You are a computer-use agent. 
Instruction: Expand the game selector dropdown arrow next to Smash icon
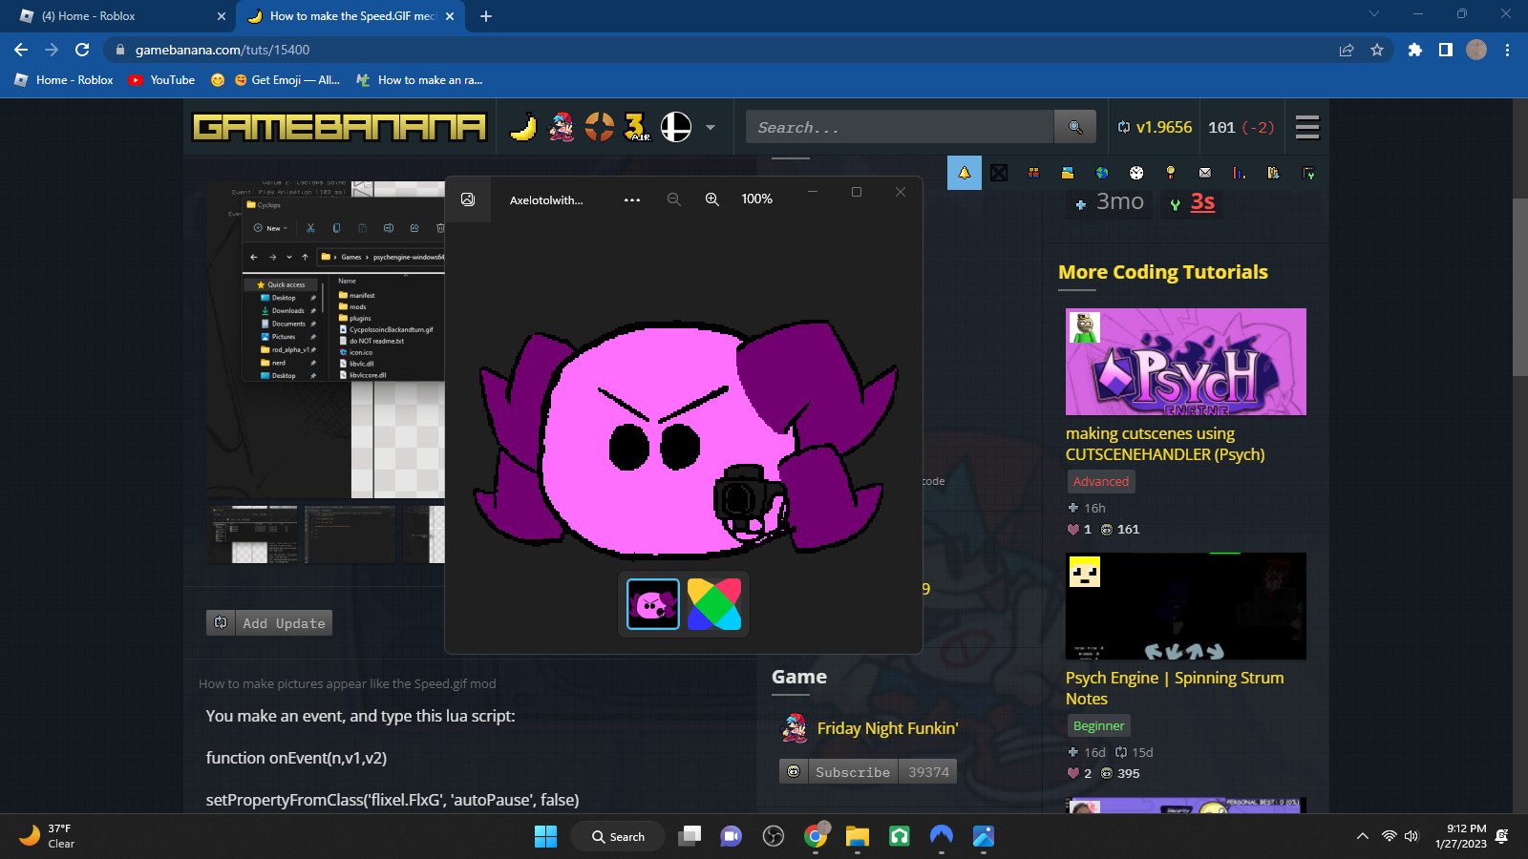pos(709,126)
